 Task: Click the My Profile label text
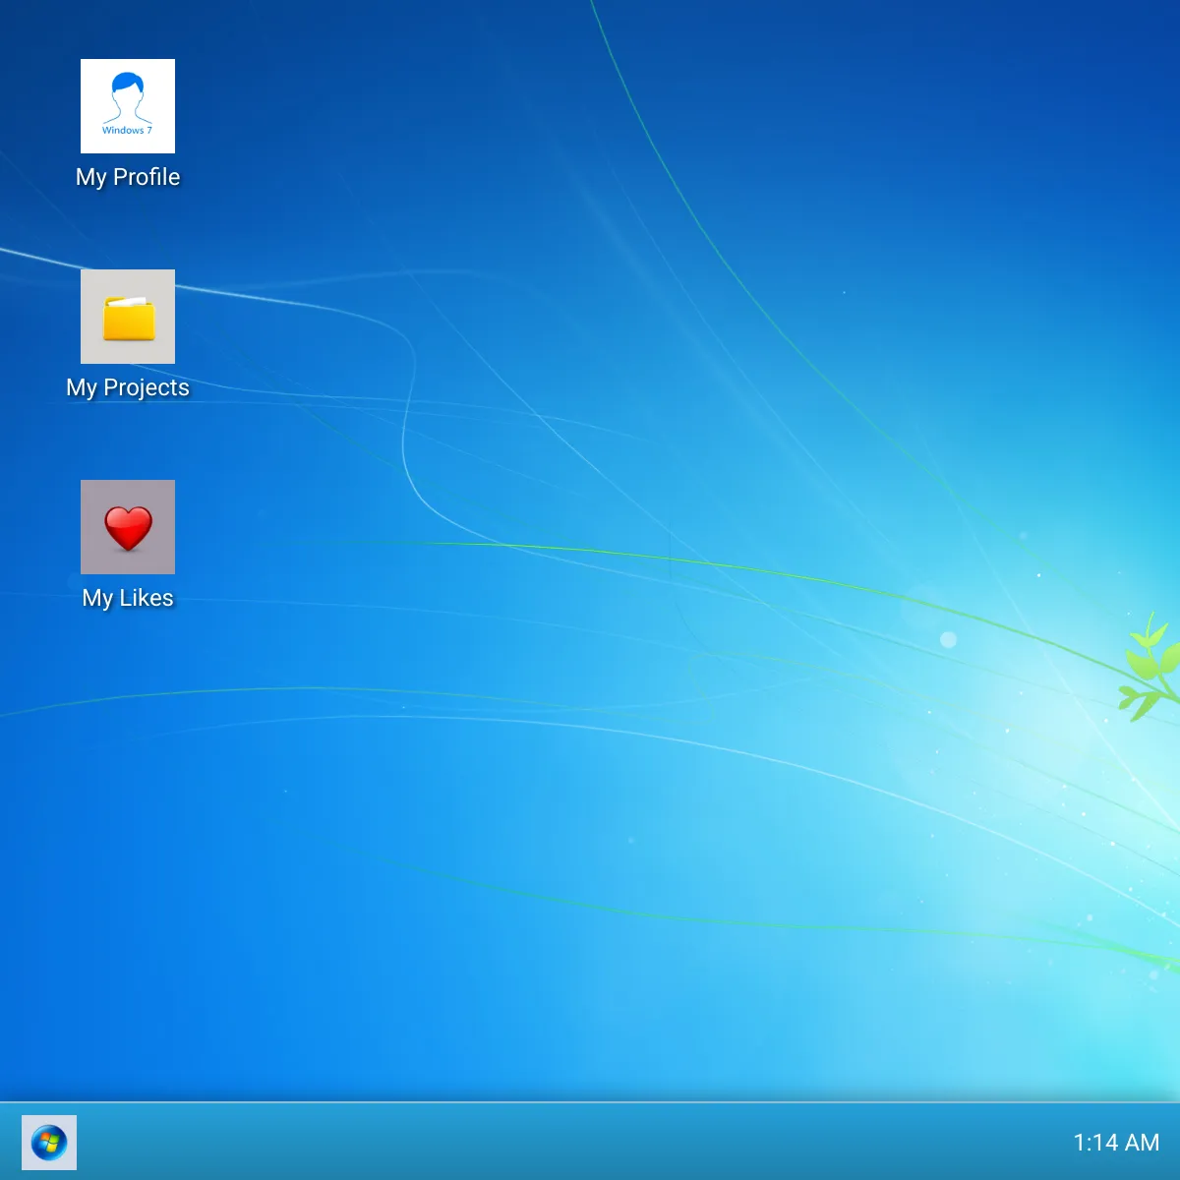[128, 177]
